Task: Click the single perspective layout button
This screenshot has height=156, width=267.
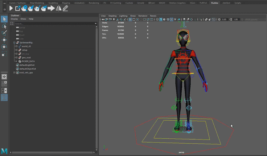Action: click(4, 77)
